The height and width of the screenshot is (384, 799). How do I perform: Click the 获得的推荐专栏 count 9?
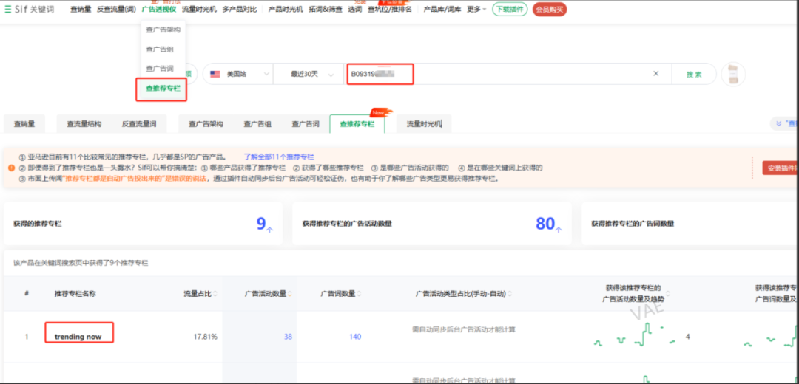261,223
